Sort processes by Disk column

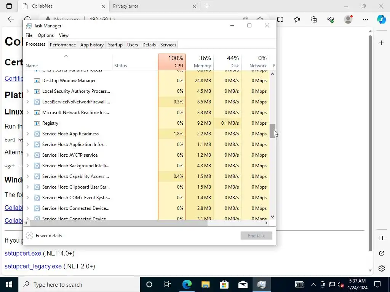pos(227,62)
